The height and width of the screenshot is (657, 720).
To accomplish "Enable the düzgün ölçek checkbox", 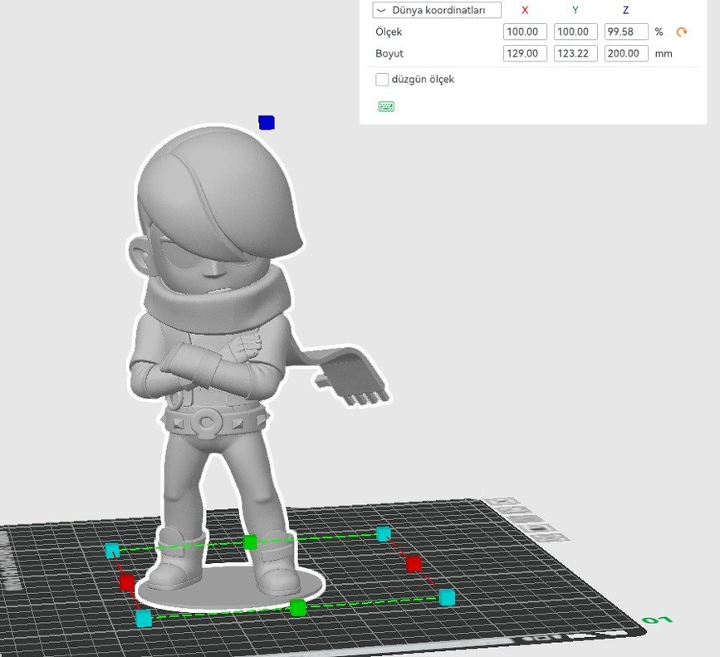I will point(382,80).
